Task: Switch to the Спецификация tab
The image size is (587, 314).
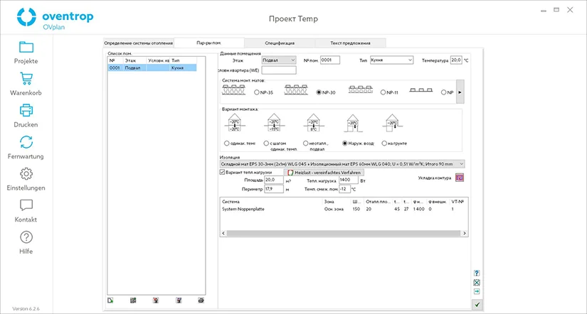Action: [x=280, y=43]
